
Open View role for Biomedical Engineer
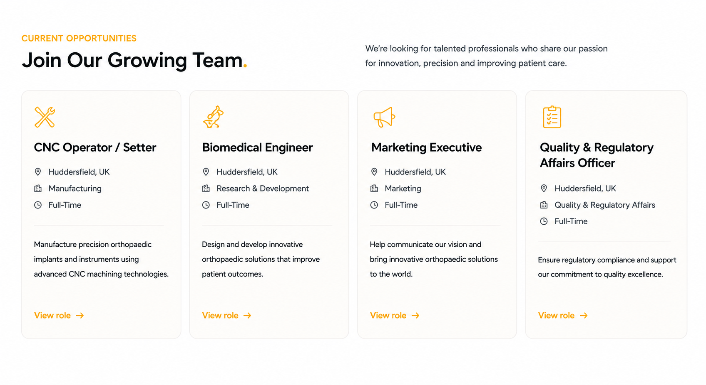(x=227, y=316)
